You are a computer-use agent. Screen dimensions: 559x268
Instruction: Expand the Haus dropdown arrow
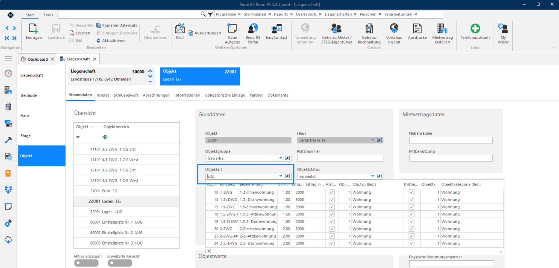[x=373, y=140]
